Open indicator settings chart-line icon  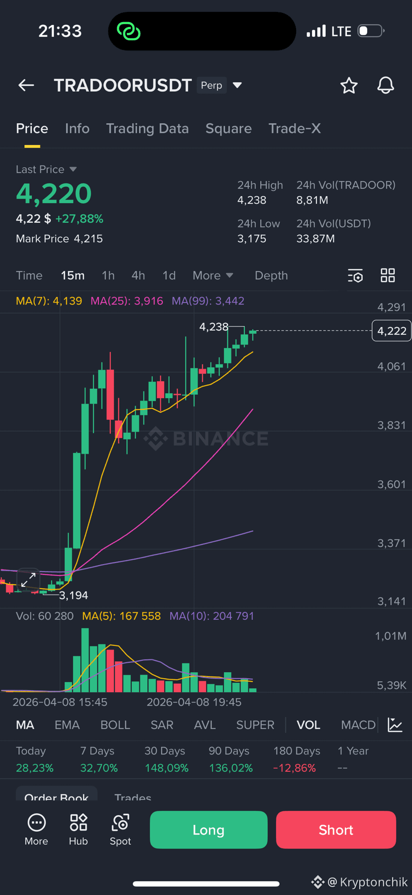[395, 725]
